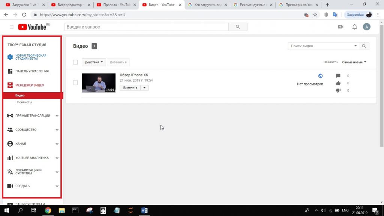Switch to the Загружено 1 из 1 tab

[x=25, y=4]
